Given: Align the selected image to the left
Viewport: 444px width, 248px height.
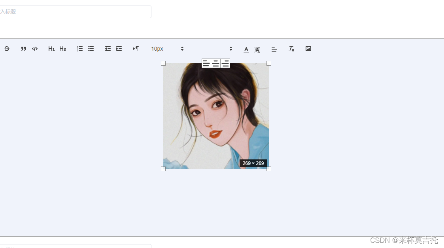Looking at the screenshot, I should pyautogui.click(x=206, y=63).
